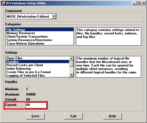Click the Exit button

(x=73, y=116)
